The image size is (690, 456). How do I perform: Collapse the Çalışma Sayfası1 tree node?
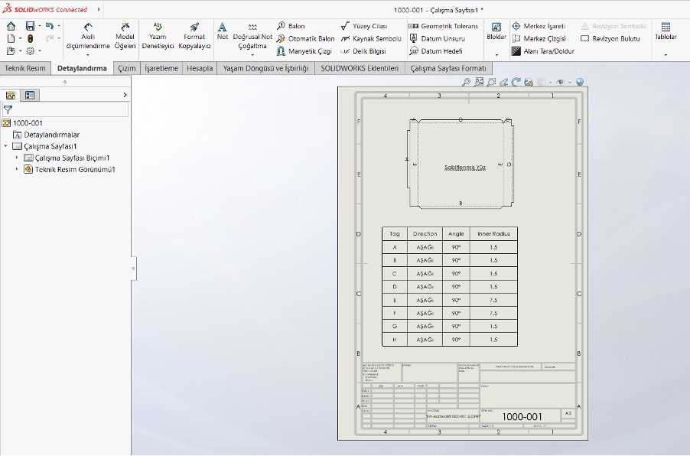click(6, 146)
